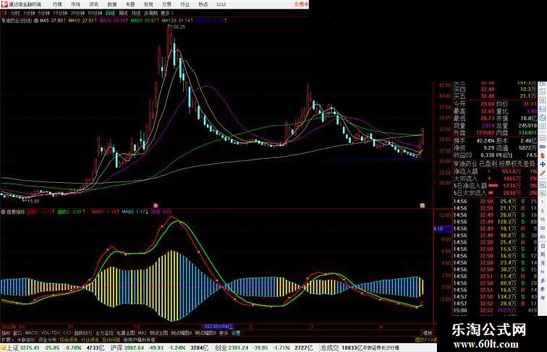
Task: Open the 资金分布 tab
Action: click(47, 340)
